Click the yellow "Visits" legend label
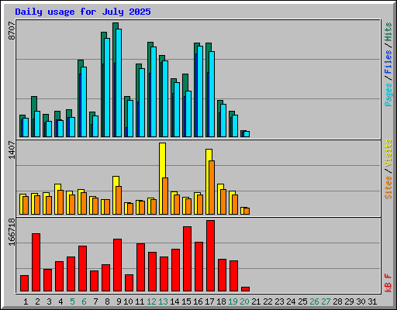The image size is (397, 310). (x=388, y=153)
